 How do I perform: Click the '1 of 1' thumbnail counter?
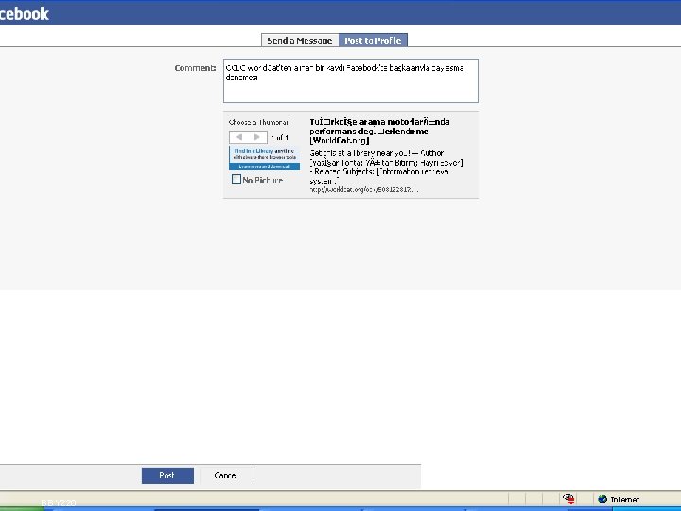click(279, 137)
